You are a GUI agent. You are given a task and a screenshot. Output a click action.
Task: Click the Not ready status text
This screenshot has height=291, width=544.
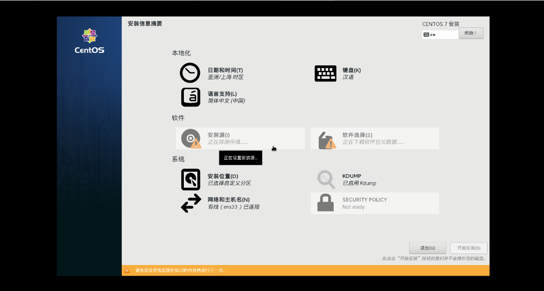tap(354, 207)
